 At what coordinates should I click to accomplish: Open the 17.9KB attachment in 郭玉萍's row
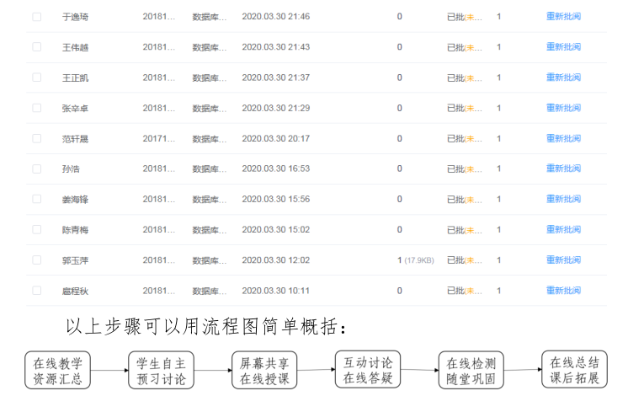pos(415,260)
